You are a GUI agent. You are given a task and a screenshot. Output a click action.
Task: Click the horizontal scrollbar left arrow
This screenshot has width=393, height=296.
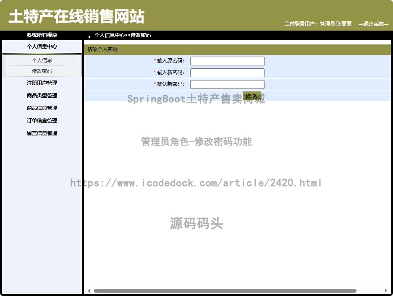click(x=89, y=291)
